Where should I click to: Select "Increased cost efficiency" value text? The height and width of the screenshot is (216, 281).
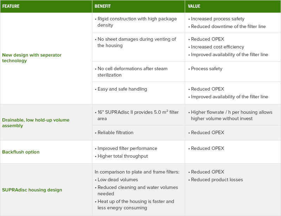click(217, 47)
